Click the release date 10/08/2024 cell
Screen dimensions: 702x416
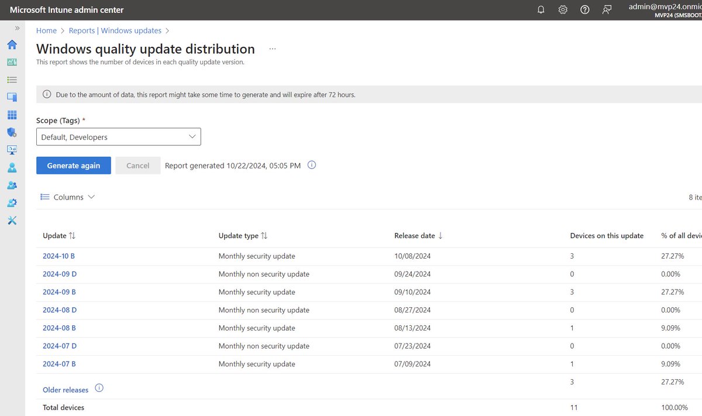(x=412, y=256)
